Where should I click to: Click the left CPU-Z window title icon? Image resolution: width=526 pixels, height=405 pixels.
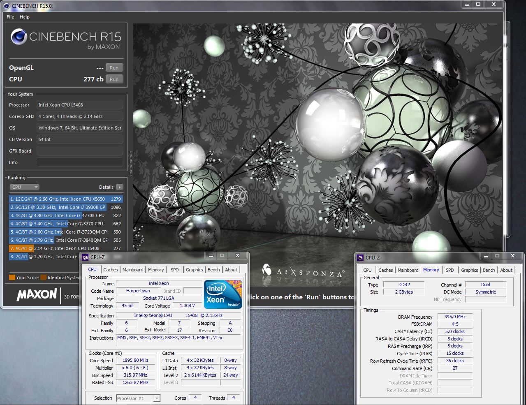pyautogui.click(x=86, y=257)
